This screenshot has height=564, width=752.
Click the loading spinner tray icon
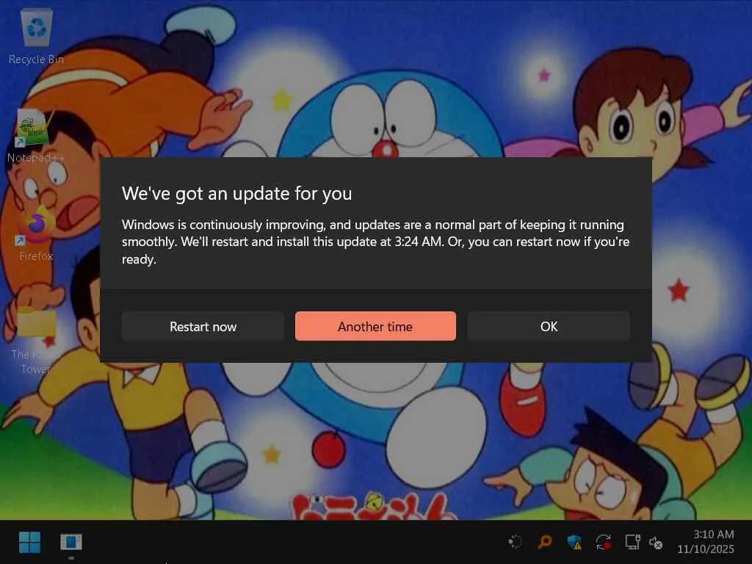pos(515,542)
